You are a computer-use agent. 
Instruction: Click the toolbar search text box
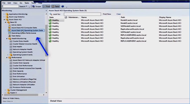(11, 6)
